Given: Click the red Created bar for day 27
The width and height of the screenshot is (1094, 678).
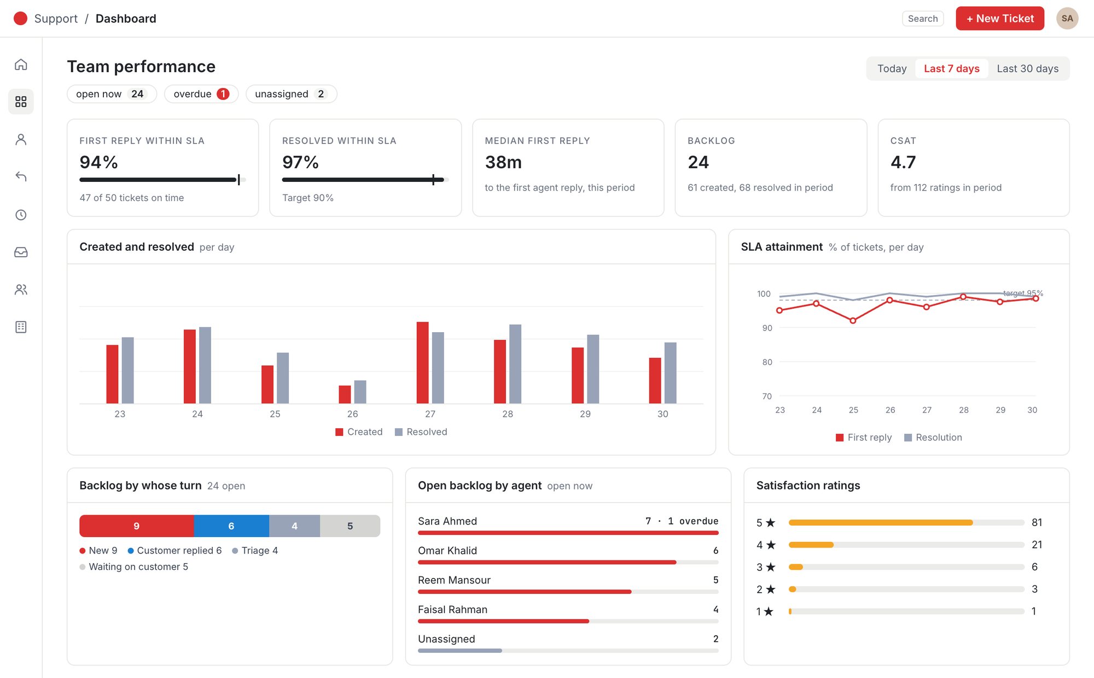Looking at the screenshot, I should pyautogui.click(x=422, y=363).
